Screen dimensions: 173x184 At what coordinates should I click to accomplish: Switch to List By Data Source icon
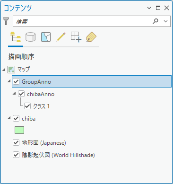(x=31, y=37)
